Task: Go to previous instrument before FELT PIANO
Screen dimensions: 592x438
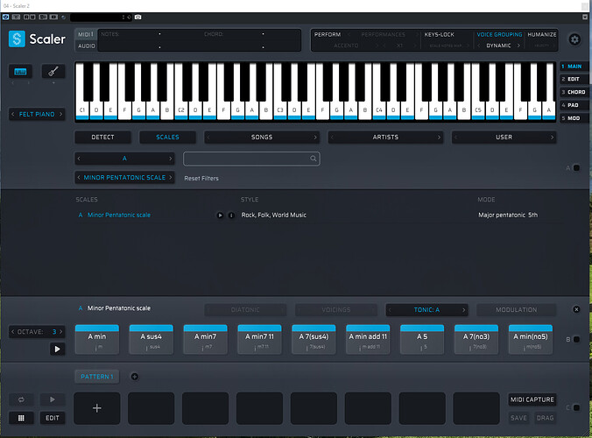Action: (13, 114)
